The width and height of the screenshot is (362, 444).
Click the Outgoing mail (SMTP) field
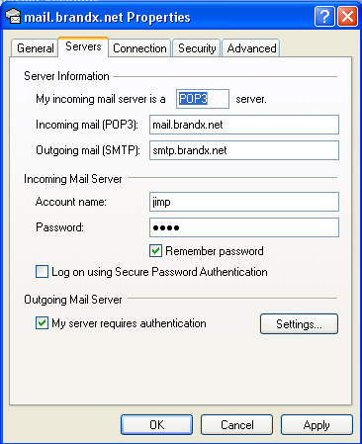tap(244, 150)
